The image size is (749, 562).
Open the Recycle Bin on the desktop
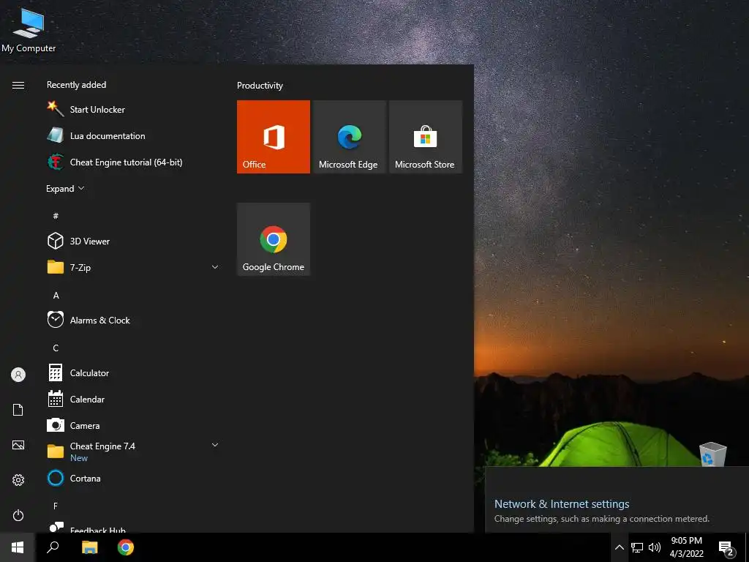712,454
